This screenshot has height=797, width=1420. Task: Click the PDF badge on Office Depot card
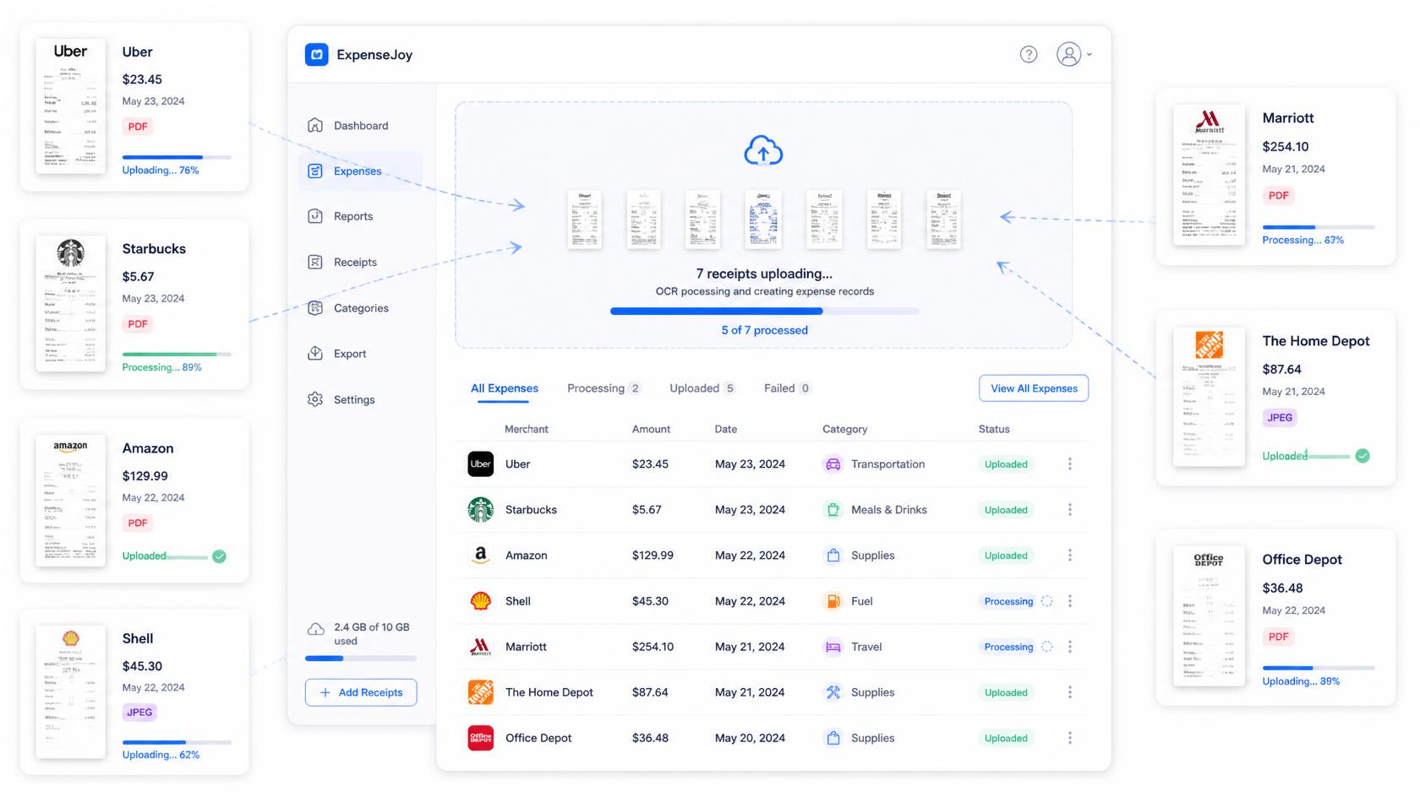(x=1279, y=637)
